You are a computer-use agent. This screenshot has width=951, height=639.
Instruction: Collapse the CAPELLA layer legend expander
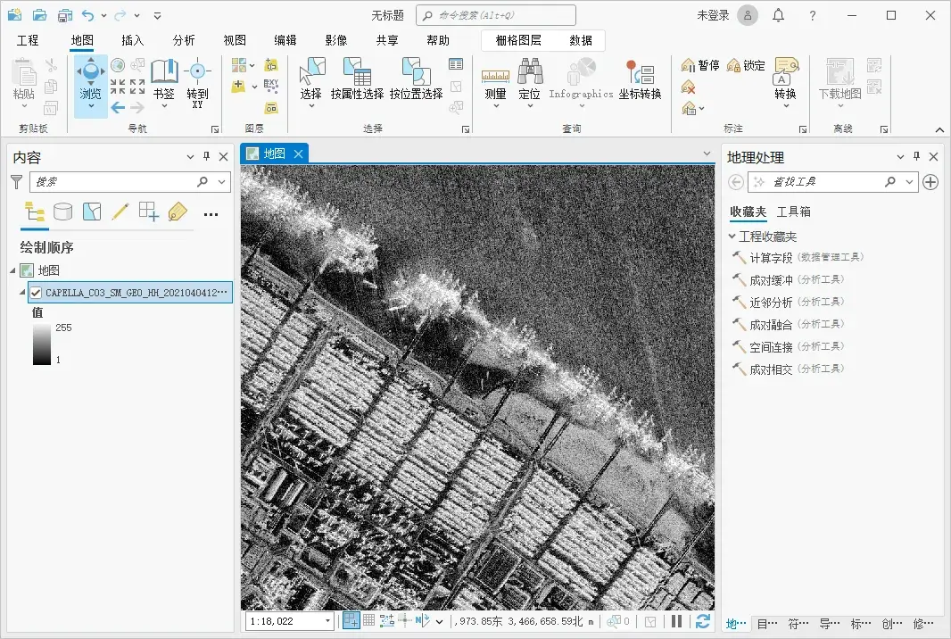tap(22, 293)
